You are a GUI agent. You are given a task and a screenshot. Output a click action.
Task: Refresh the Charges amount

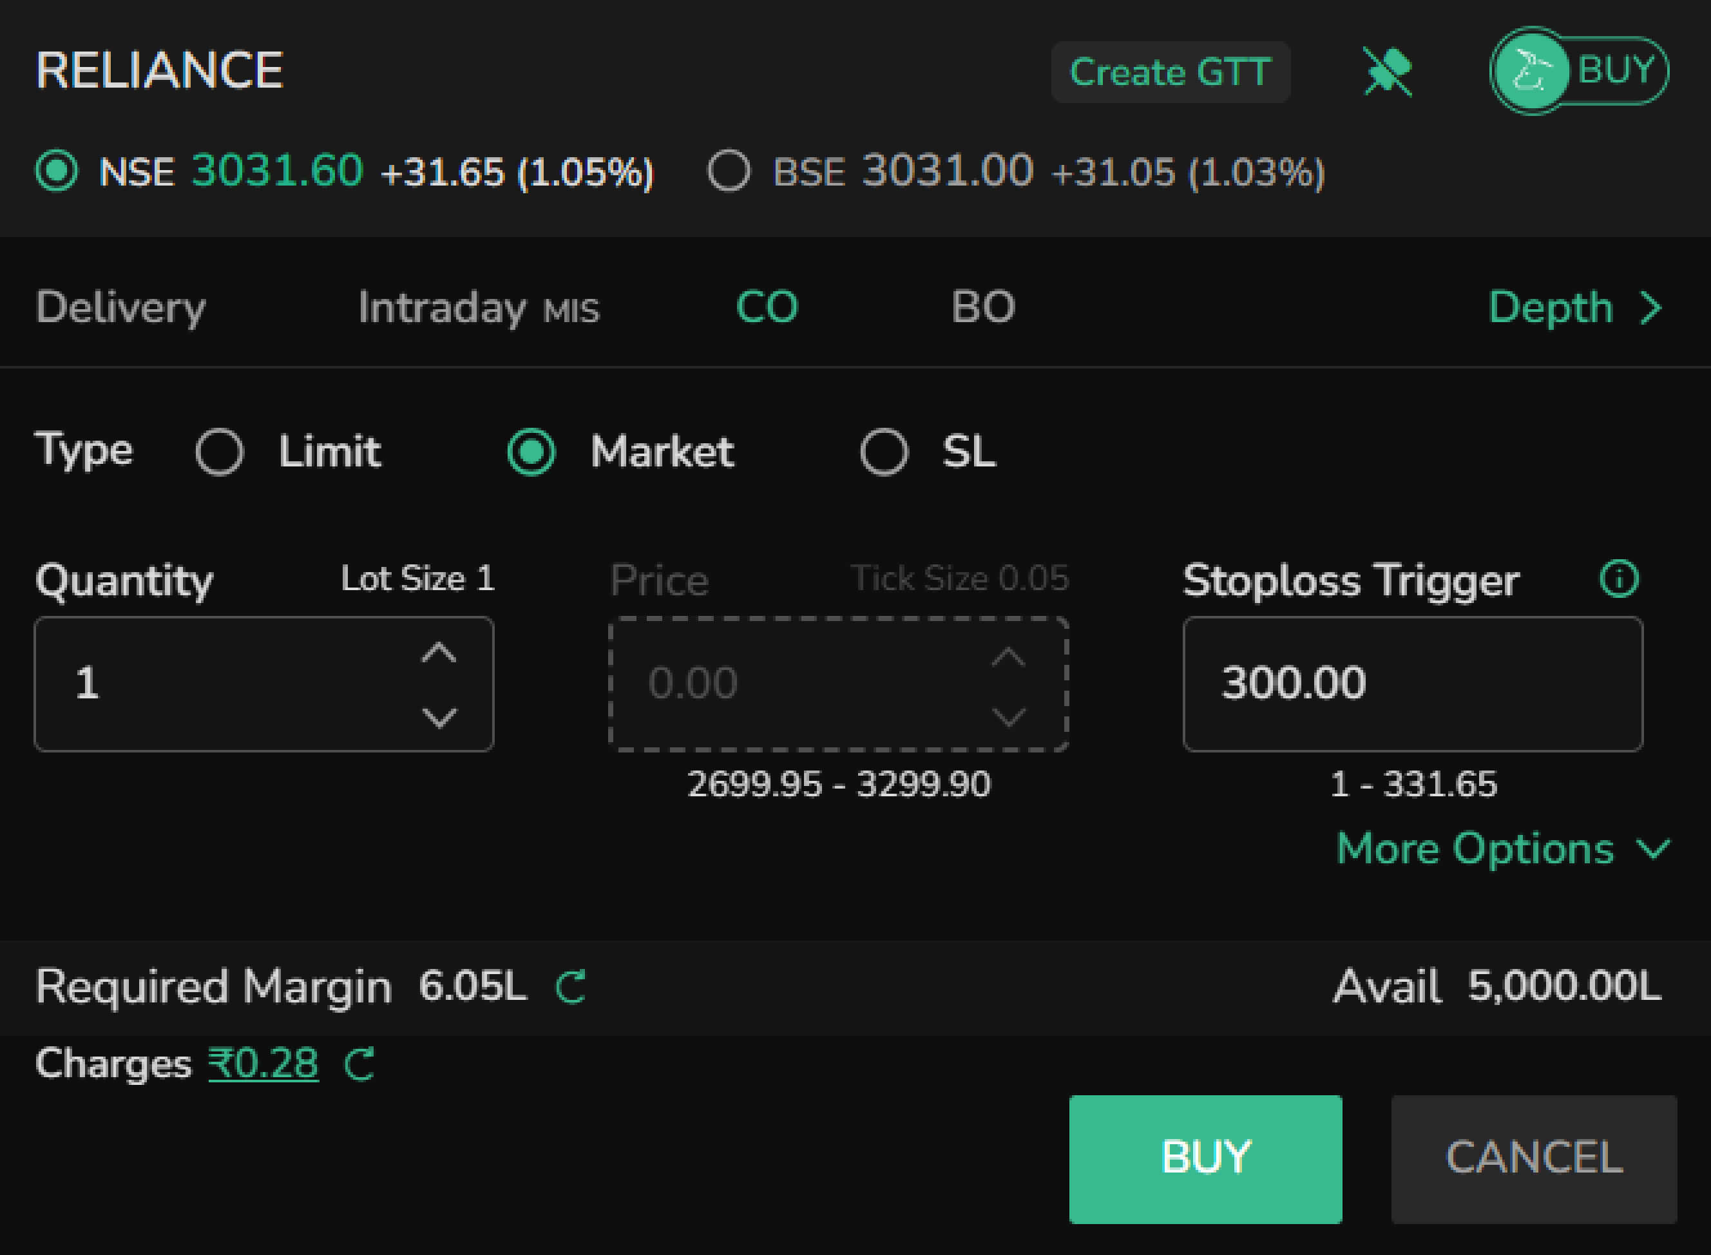point(360,1064)
